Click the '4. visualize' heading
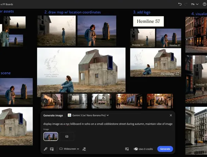 199,14
